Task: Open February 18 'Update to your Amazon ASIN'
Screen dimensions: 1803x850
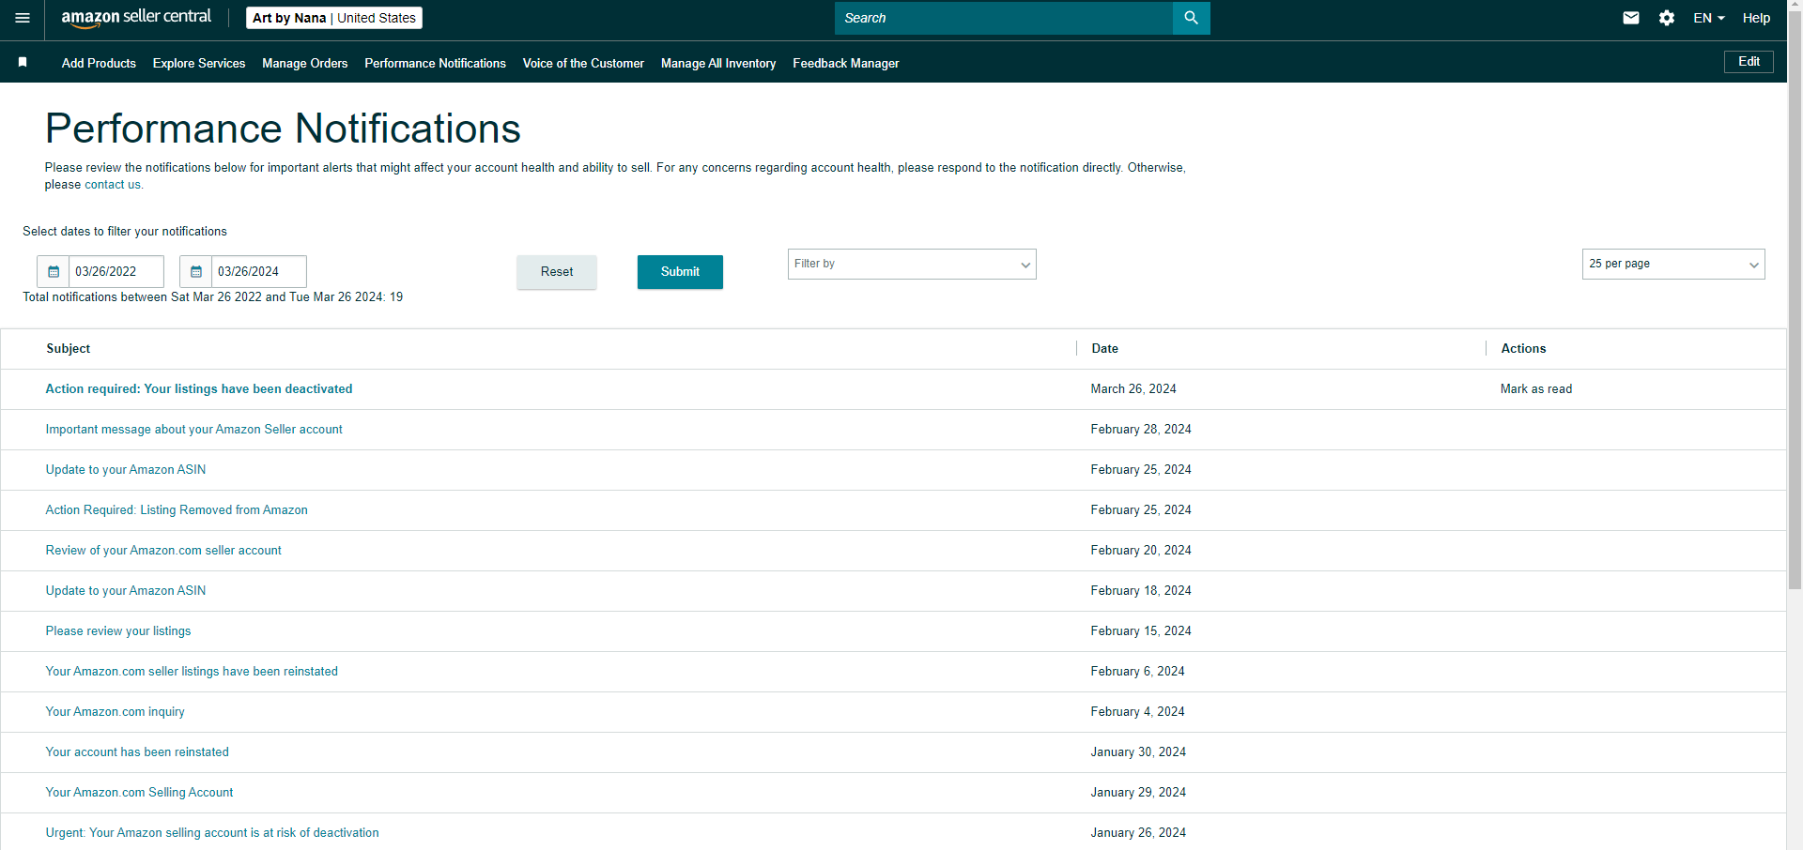Action: 126,591
